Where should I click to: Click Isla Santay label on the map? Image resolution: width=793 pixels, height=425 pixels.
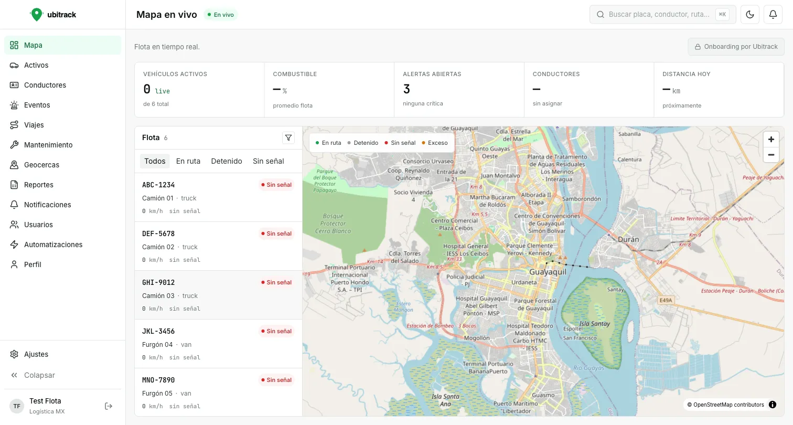pyautogui.click(x=595, y=324)
